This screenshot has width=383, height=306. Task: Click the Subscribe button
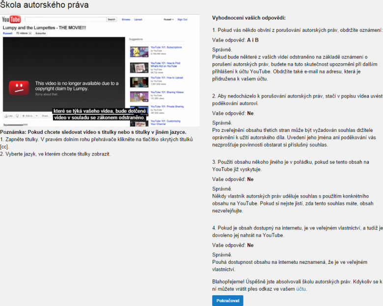[40, 33]
